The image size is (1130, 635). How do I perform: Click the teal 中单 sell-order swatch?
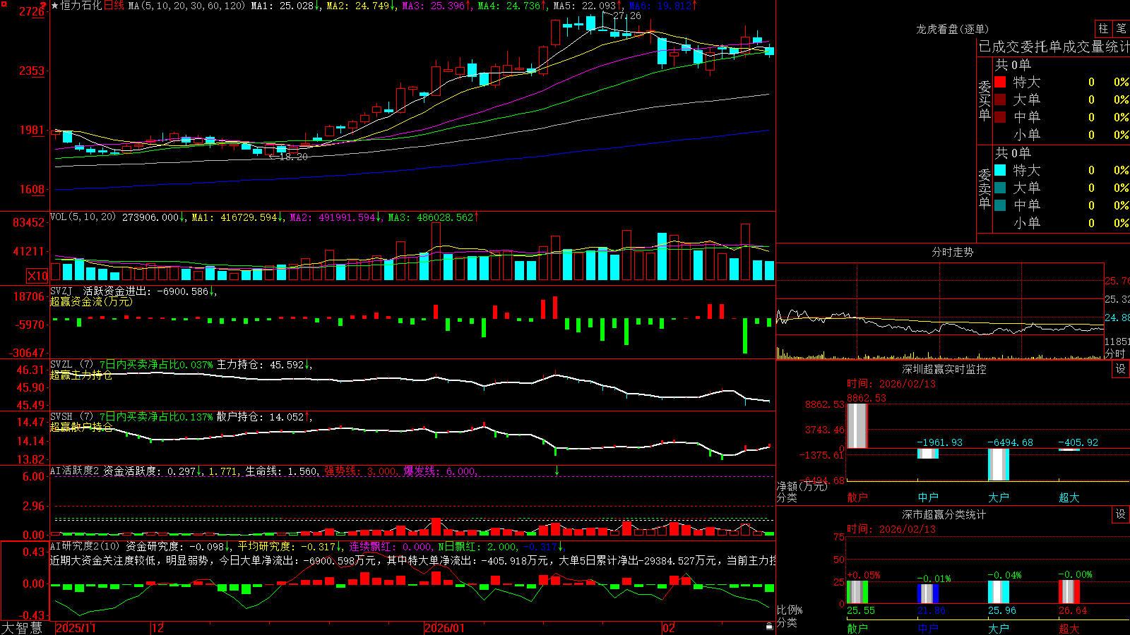click(x=1000, y=205)
